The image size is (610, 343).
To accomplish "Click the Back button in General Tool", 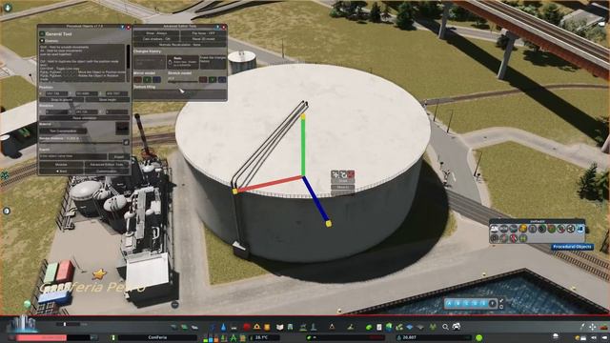I will (61, 171).
